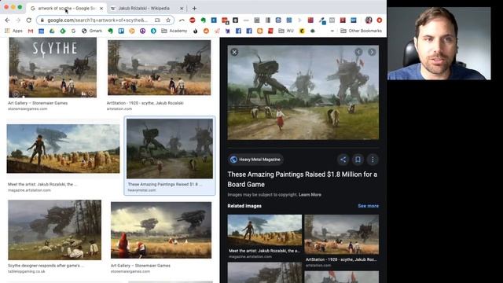Viewport: 503px width, 283px height.
Task: Click See more related images
Action: point(369,206)
